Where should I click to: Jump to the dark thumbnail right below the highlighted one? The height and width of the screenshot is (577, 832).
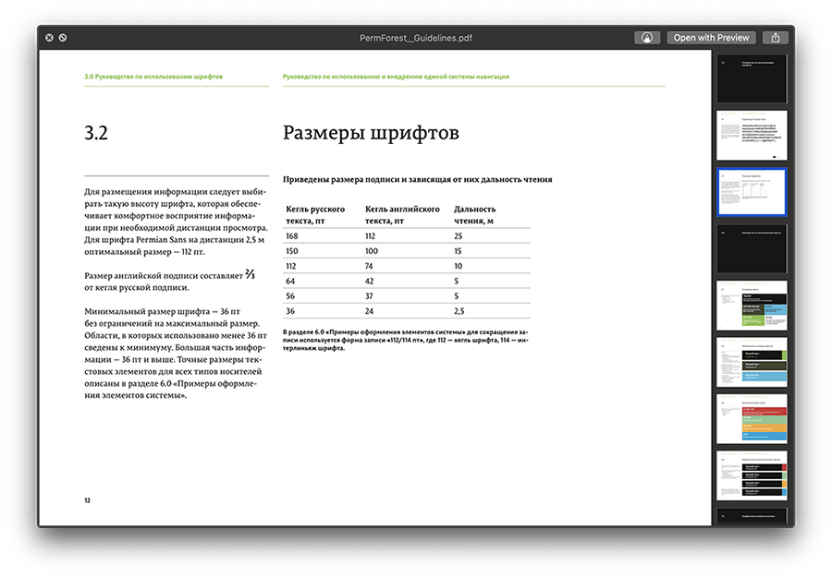(x=752, y=248)
